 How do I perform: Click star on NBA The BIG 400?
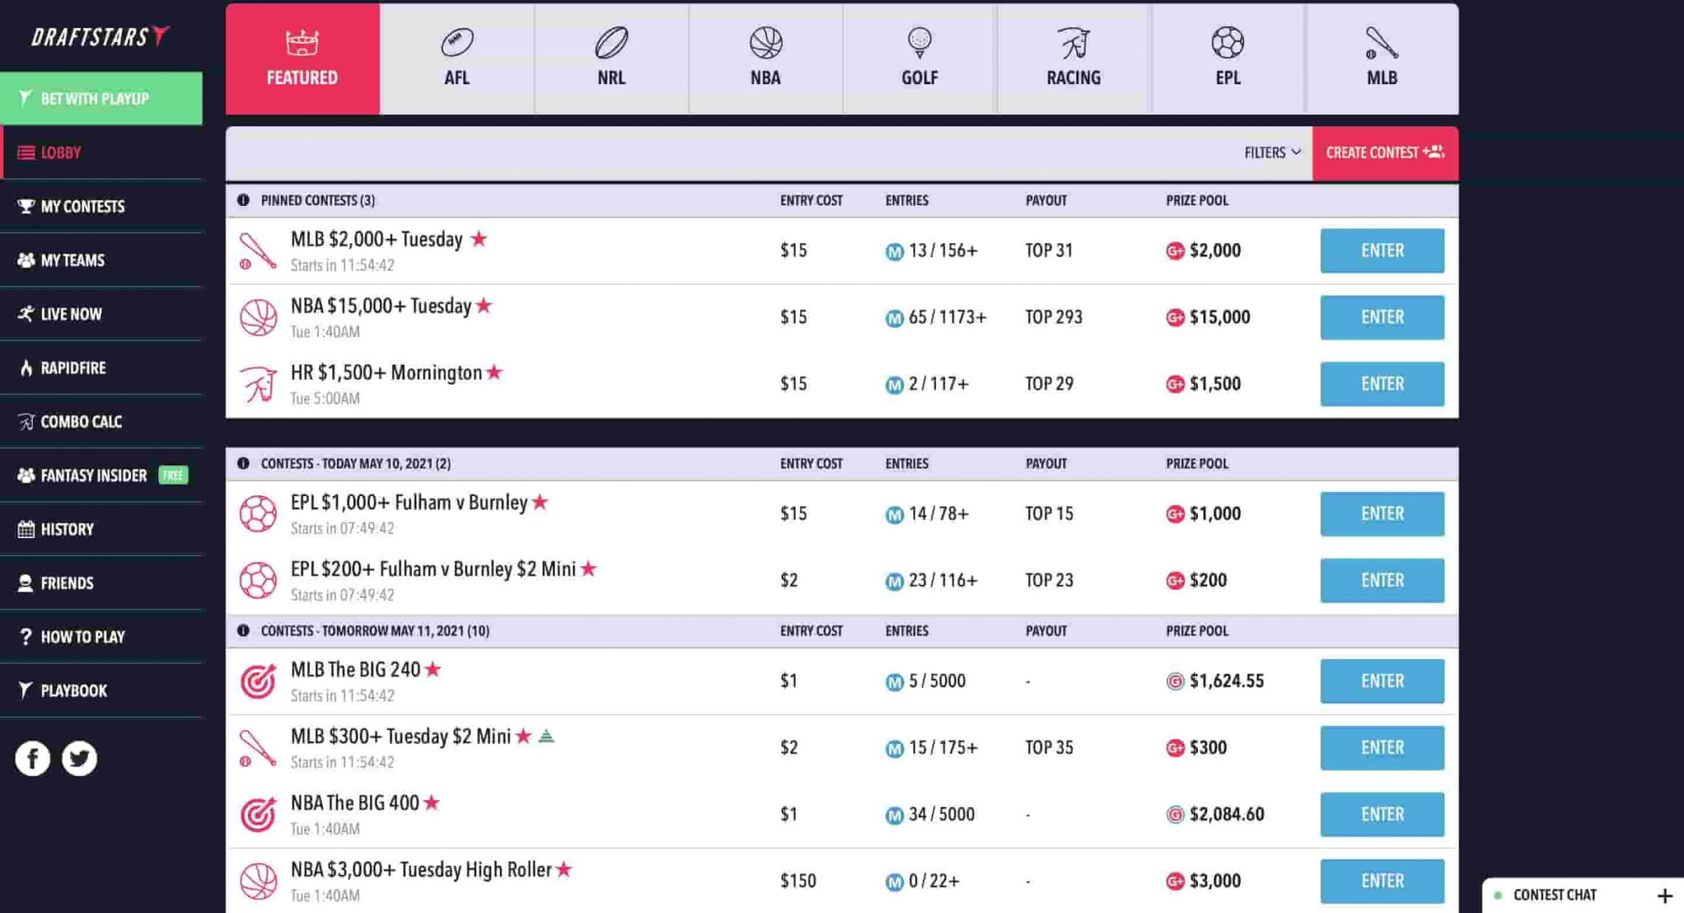(431, 802)
